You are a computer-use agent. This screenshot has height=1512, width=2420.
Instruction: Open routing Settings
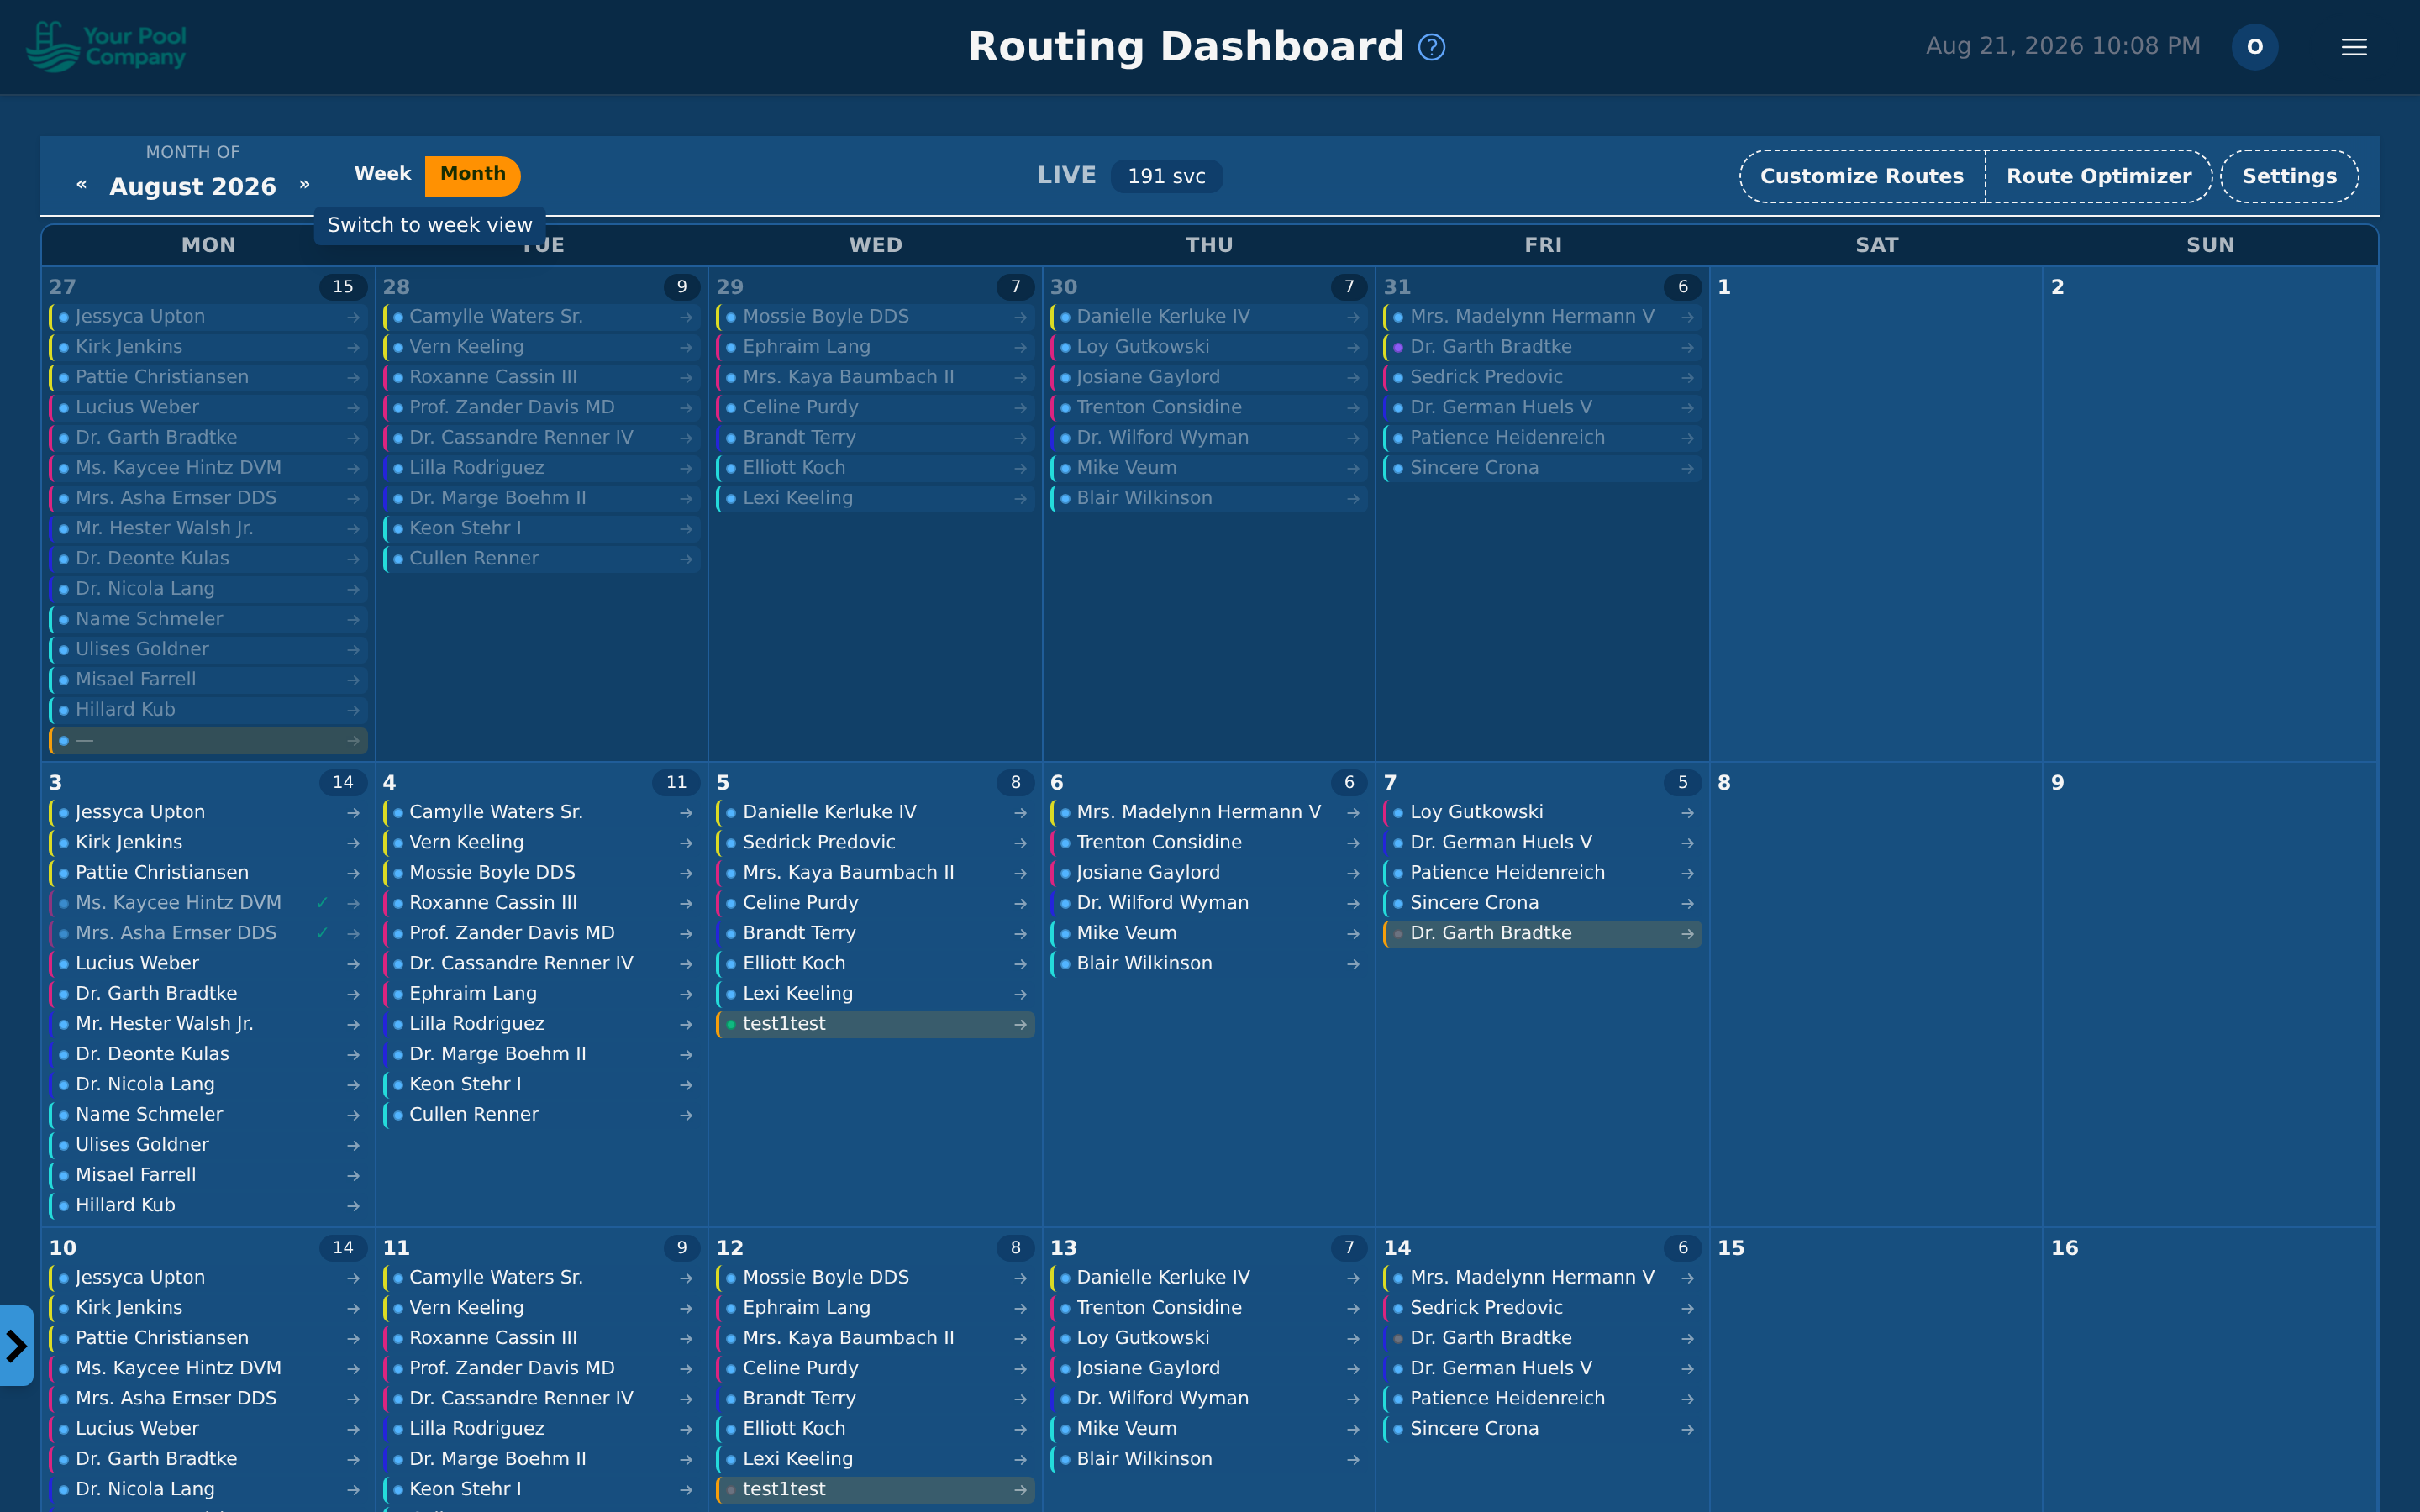click(x=2289, y=176)
